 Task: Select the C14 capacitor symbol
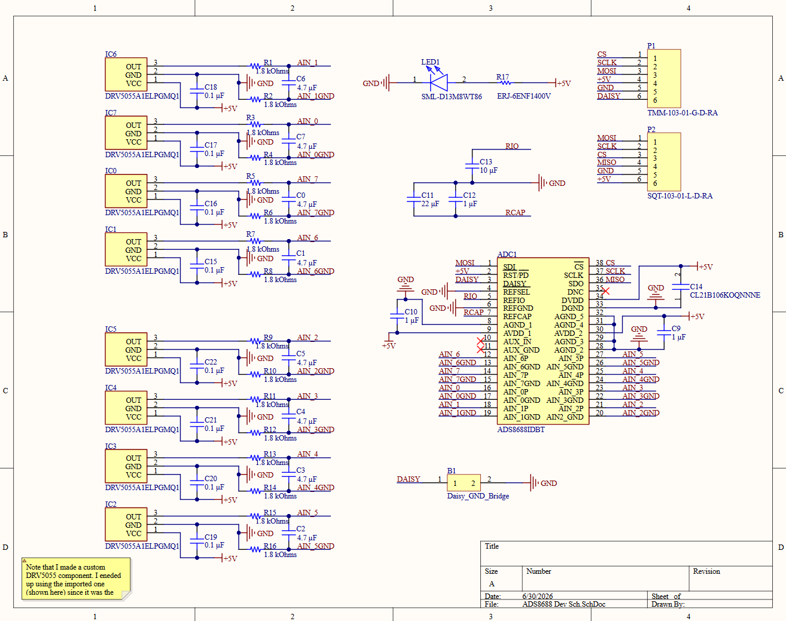pos(681,286)
